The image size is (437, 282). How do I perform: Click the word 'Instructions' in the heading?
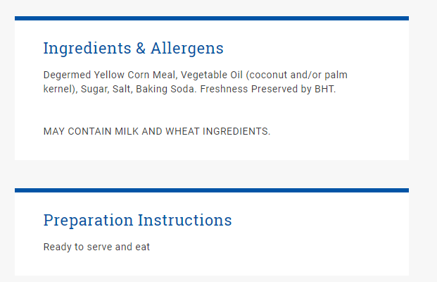[185, 220]
